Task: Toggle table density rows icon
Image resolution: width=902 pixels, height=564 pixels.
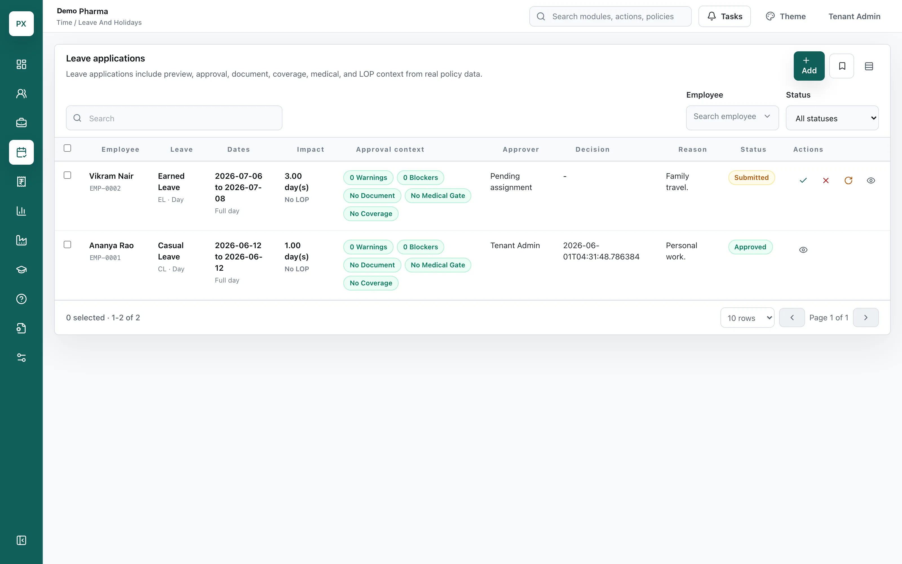Action: coord(869,66)
